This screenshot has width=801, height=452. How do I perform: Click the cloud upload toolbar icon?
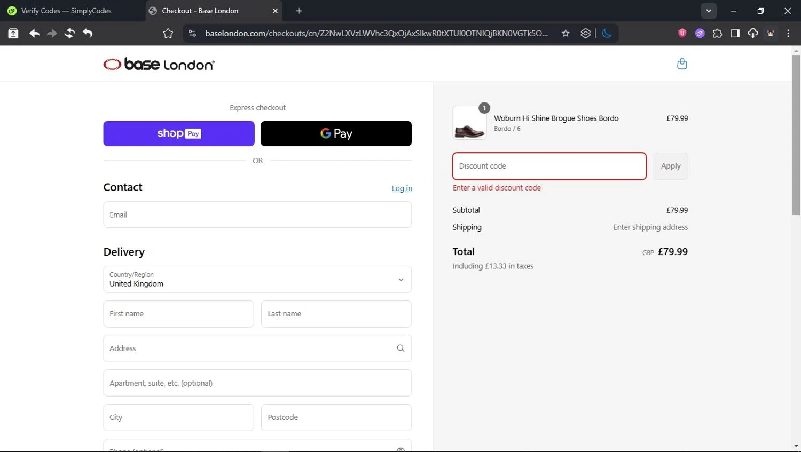752,33
